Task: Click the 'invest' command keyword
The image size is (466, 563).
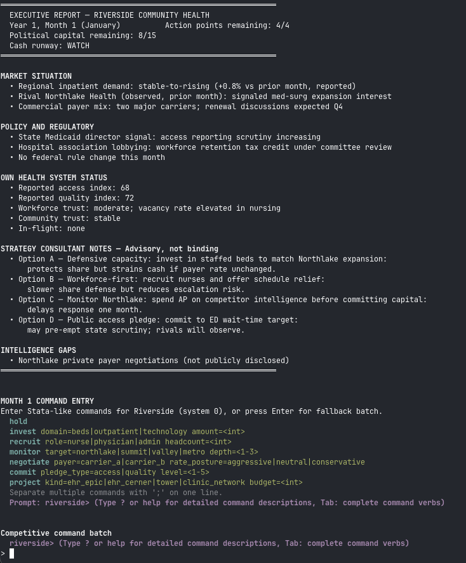Action: click(x=23, y=432)
